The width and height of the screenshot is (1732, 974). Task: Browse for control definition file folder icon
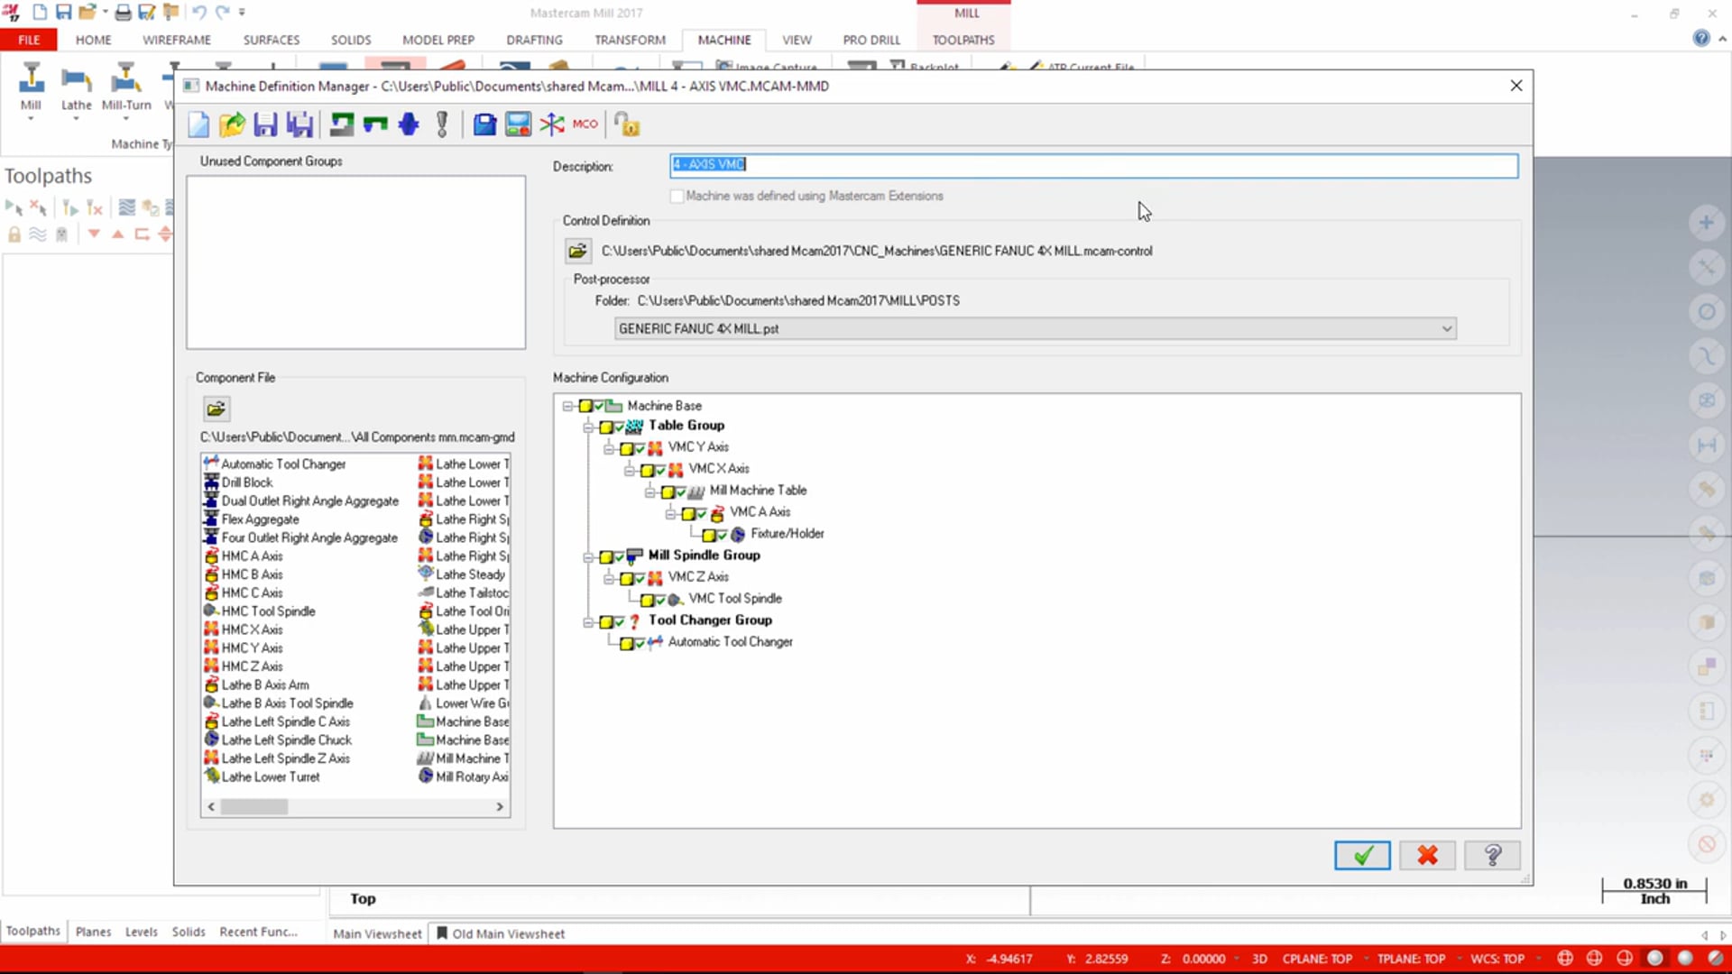click(x=577, y=251)
